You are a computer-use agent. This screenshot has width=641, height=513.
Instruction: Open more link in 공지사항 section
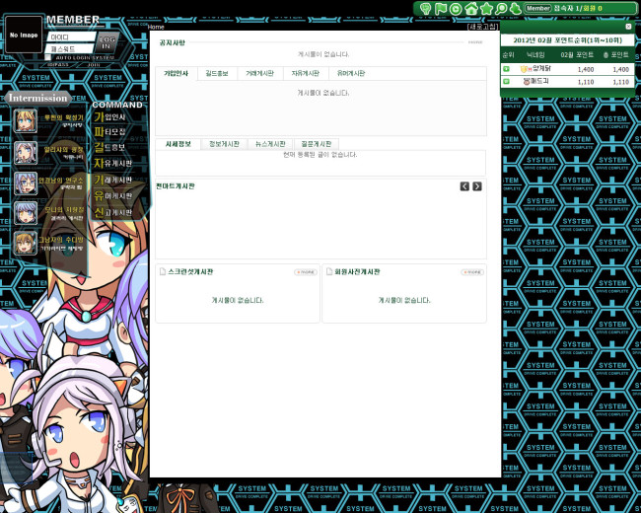[x=475, y=42]
